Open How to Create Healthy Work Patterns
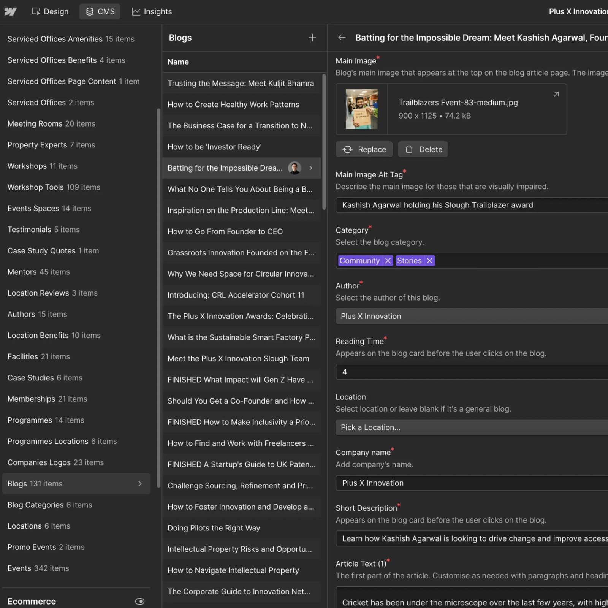 click(x=242, y=104)
